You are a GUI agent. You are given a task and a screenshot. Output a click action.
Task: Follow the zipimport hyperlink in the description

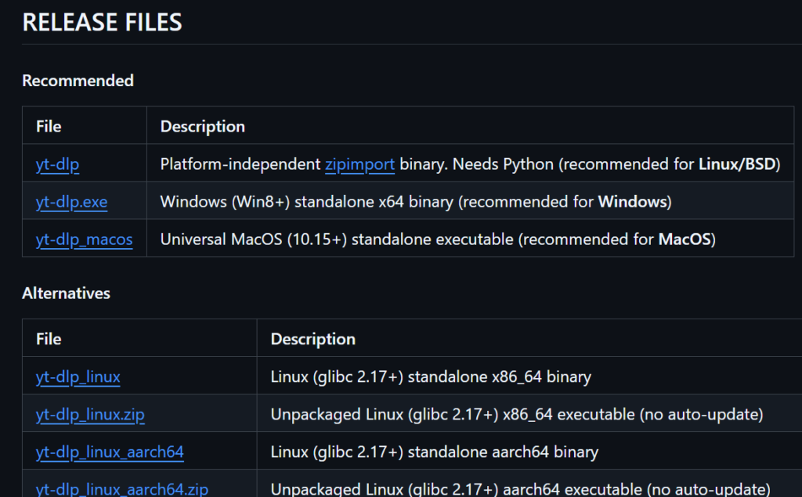coord(359,164)
